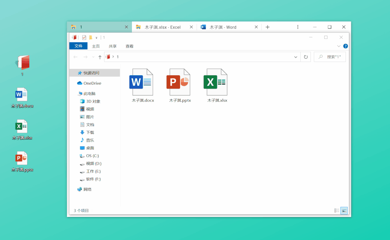Go back with the left arrow
Screen dimensions: 390x240
click(76, 57)
